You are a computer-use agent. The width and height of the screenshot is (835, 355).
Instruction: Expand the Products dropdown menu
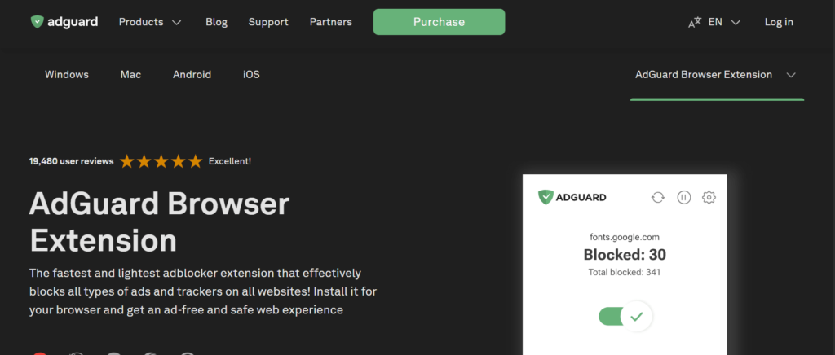coord(150,22)
